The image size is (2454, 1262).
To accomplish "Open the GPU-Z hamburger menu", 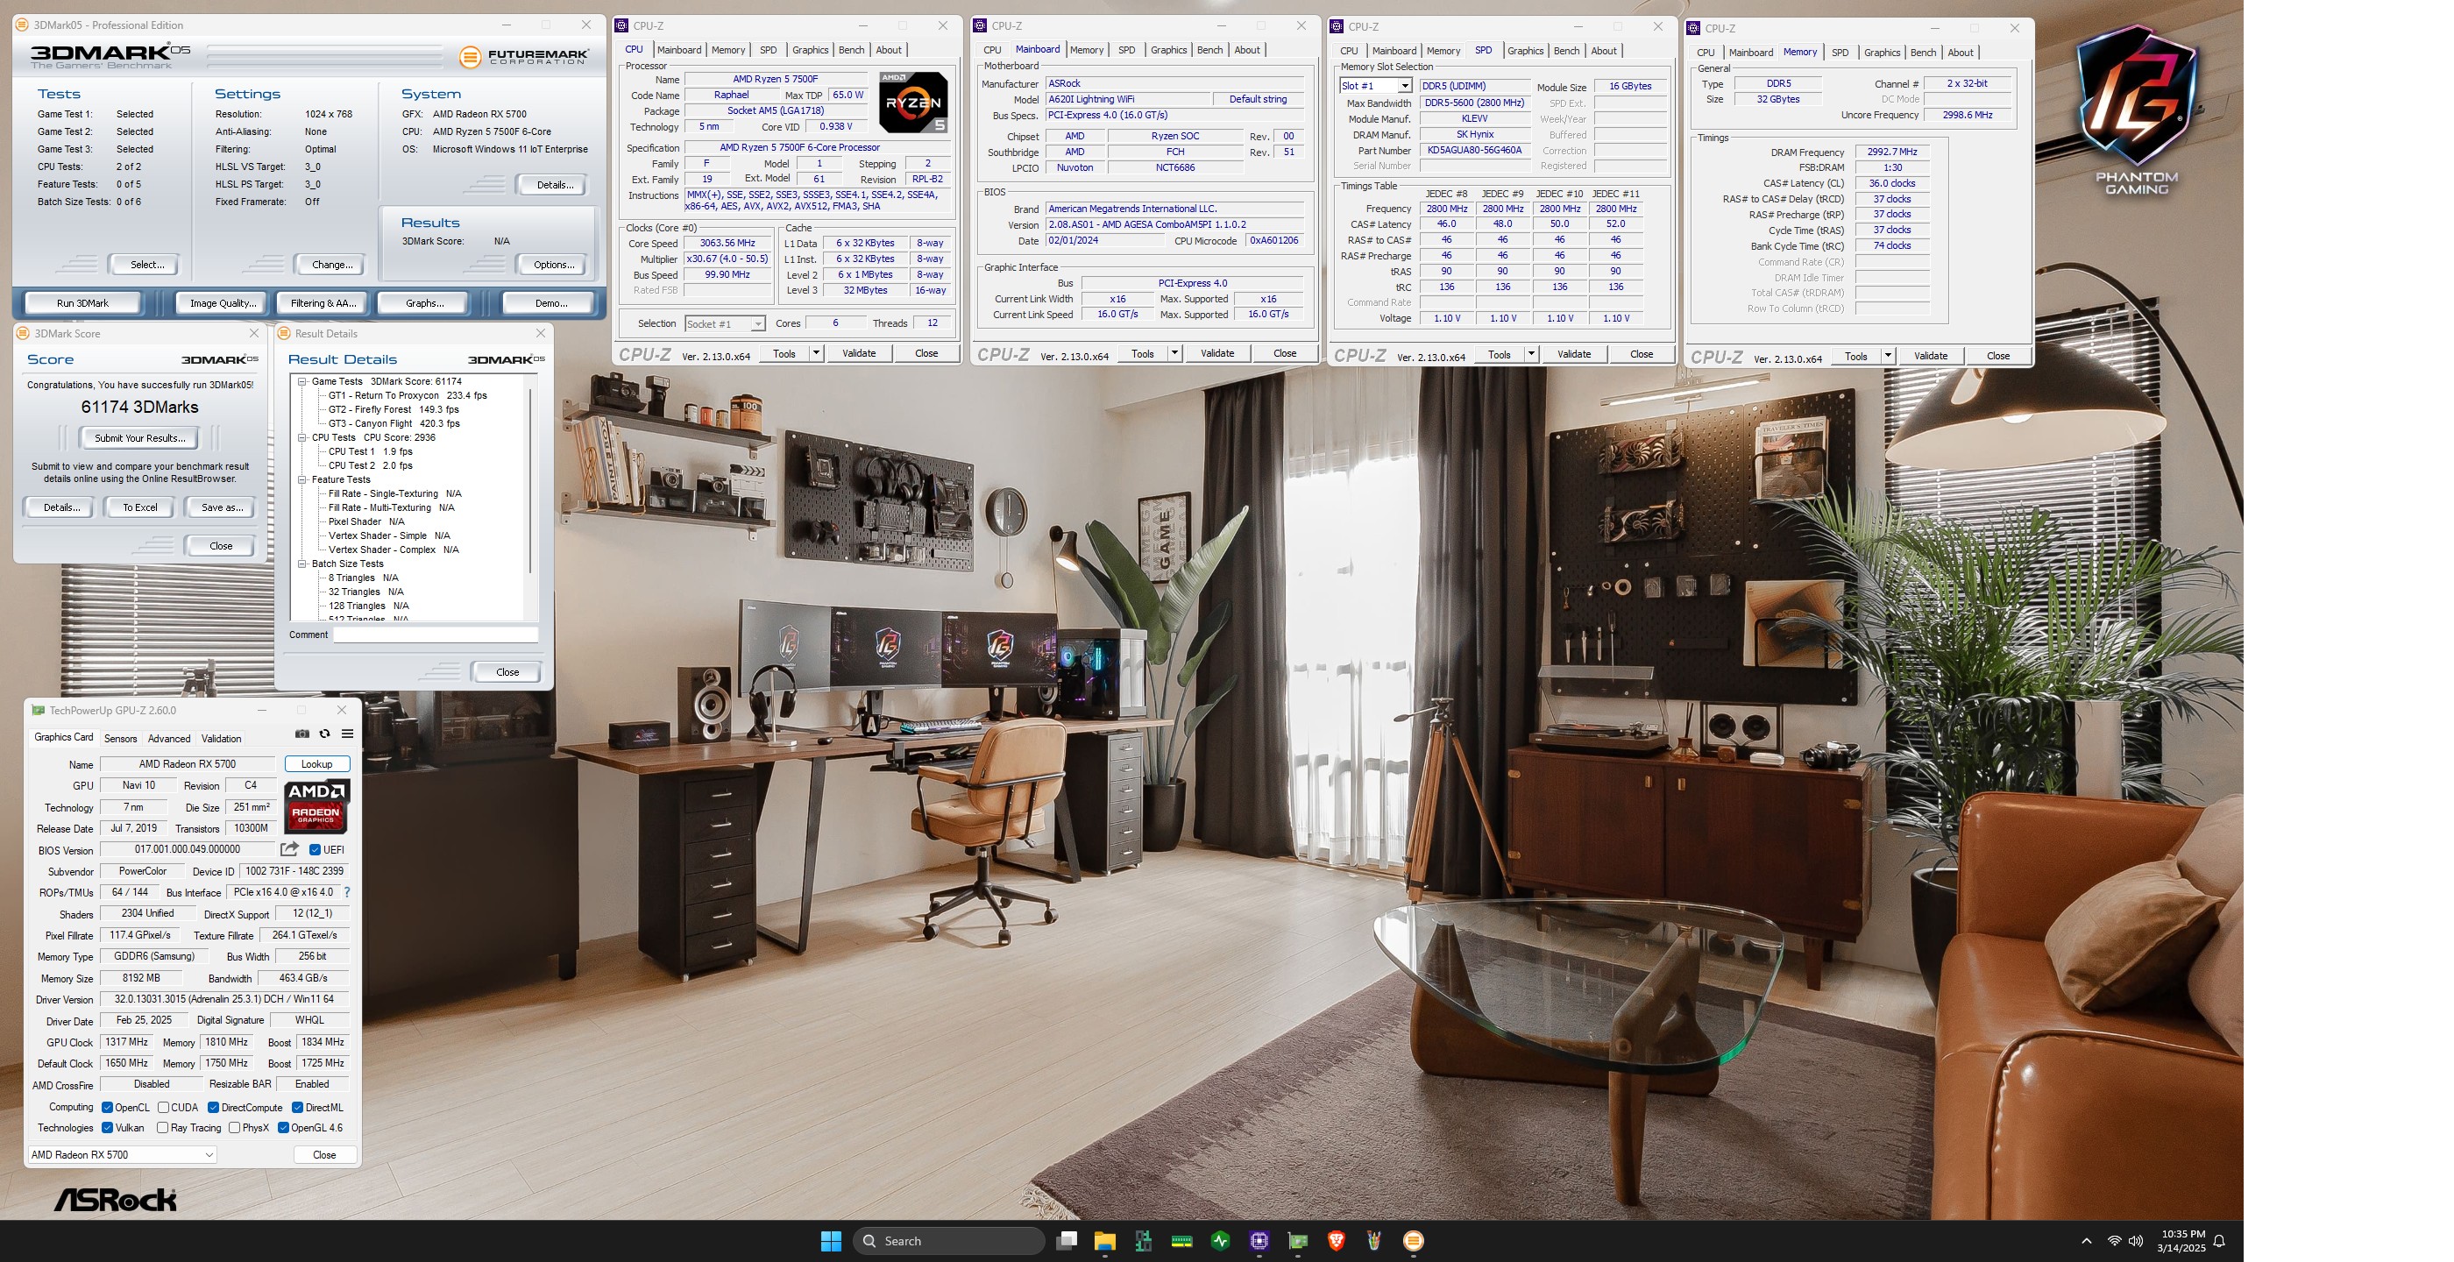I will click(348, 734).
